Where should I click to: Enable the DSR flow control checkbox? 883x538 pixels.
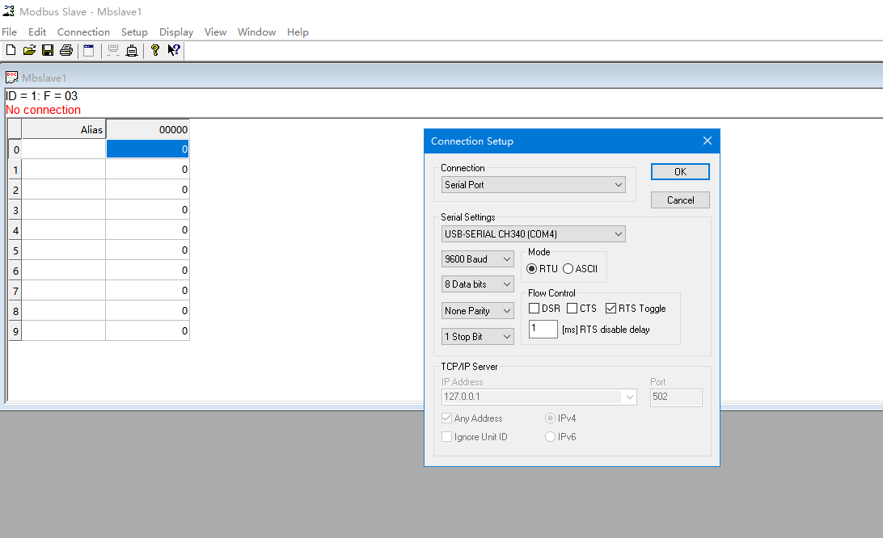534,309
